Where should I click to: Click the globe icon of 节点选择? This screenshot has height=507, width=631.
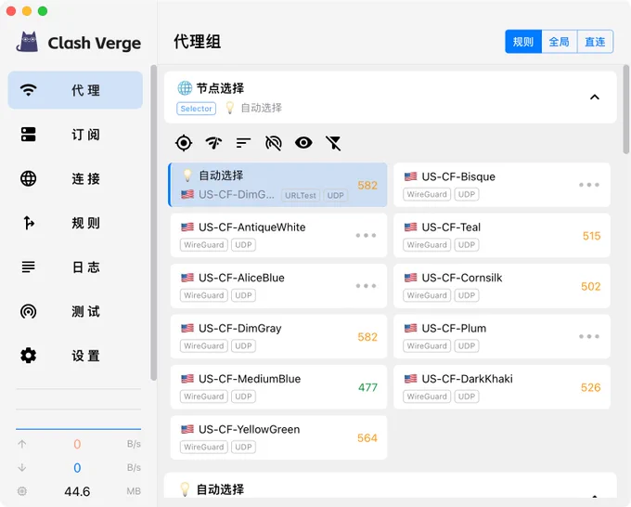(185, 88)
